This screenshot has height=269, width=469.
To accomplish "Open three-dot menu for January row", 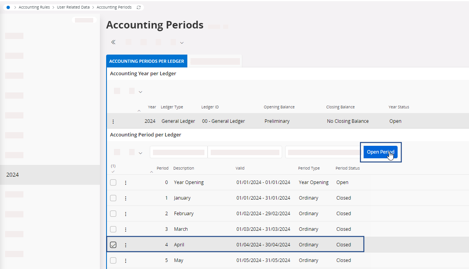I will point(126,198).
